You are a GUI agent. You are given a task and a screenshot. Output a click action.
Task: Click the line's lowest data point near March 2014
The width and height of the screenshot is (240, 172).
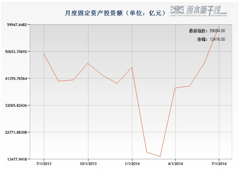tap(160, 157)
